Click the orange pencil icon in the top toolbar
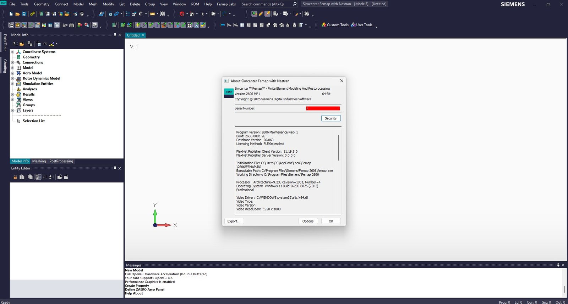 coord(261,14)
